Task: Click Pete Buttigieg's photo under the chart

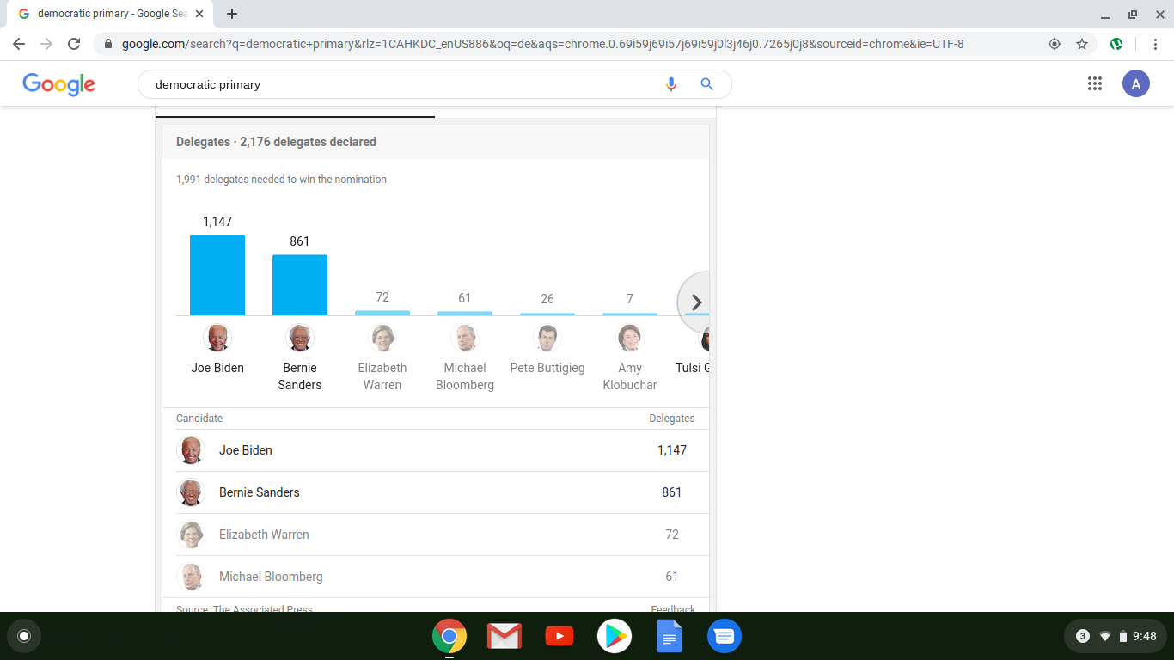Action: click(x=547, y=338)
